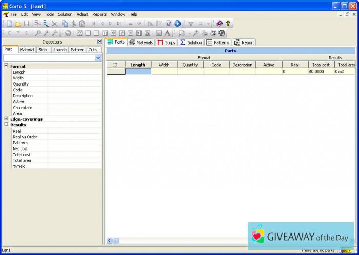
Task: Switch to the Patterns tab
Action: [x=218, y=42]
